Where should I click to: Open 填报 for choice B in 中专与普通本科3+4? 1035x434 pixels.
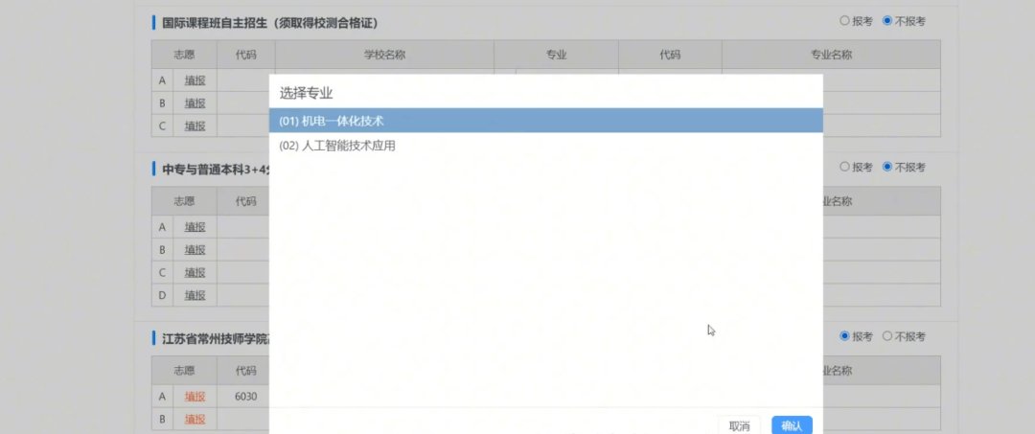click(195, 250)
